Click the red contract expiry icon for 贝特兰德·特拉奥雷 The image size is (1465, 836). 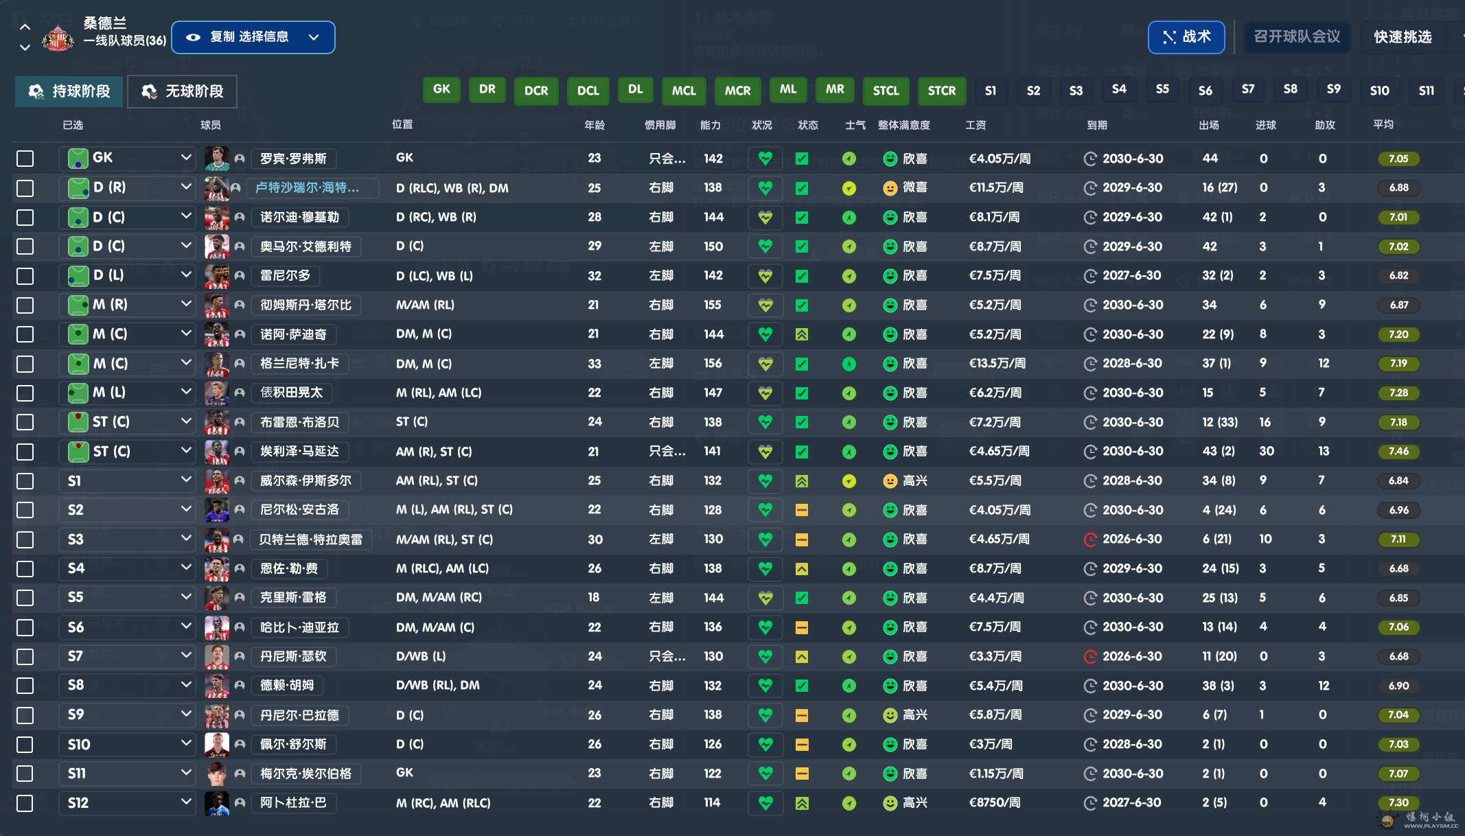point(1090,539)
